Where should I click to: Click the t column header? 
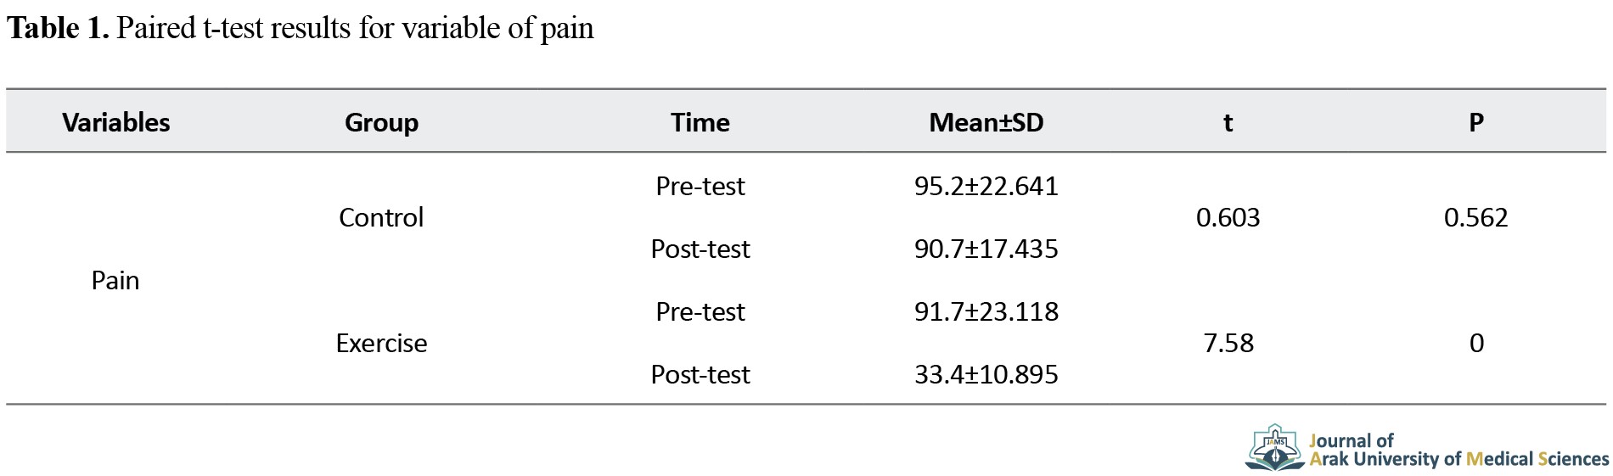(1228, 123)
